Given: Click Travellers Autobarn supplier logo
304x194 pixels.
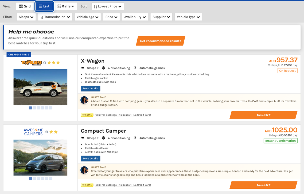Looking at the screenshot, I should pos(32,63).
